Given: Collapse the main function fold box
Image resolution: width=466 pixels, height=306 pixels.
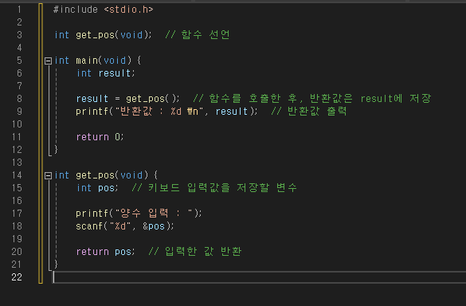Looking at the screenshot, I should (x=48, y=61).
